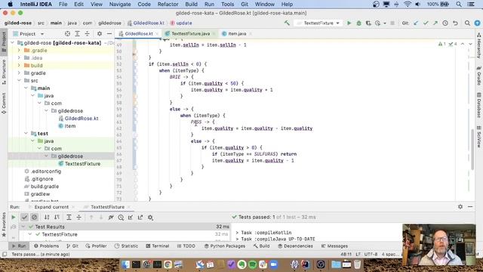This screenshot has height=272, width=483.
Task: Click export test results icon
Action: click(140, 218)
